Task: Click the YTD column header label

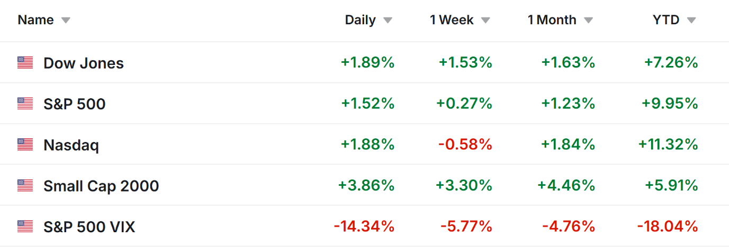Action: point(666,20)
